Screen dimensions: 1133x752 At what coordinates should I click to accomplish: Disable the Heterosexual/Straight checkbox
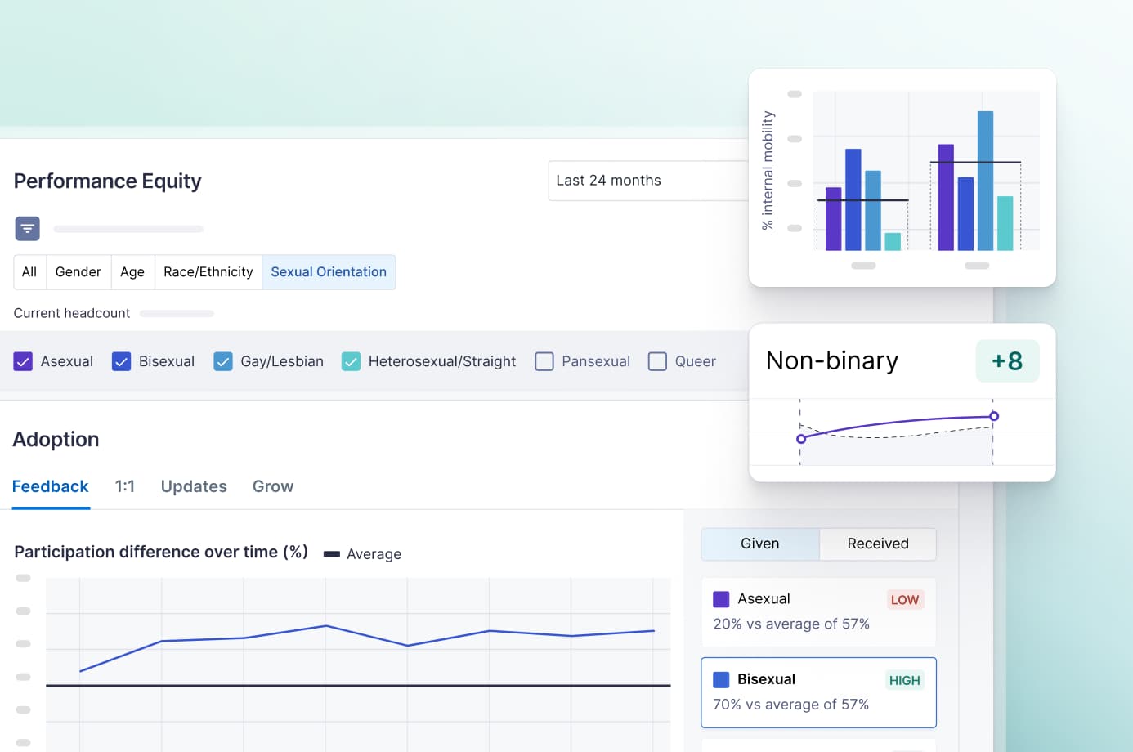[x=352, y=360]
